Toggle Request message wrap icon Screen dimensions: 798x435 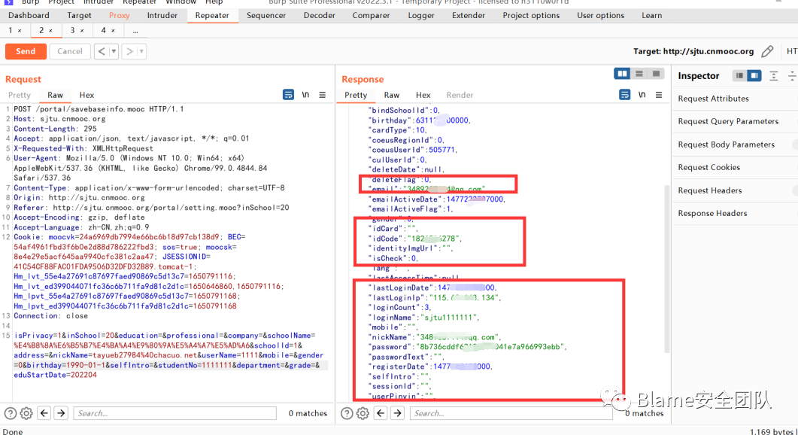(288, 95)
